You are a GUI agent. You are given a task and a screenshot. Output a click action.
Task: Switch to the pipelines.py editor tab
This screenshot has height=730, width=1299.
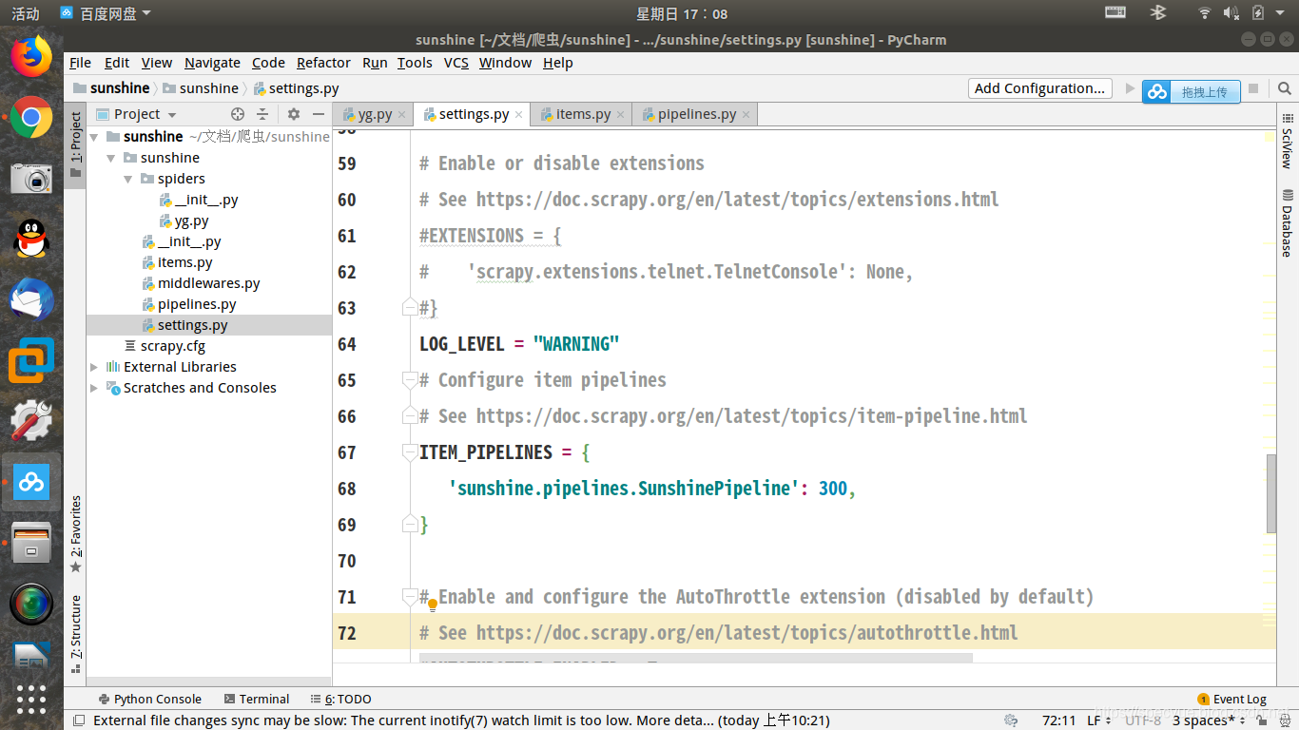point(696,114)
